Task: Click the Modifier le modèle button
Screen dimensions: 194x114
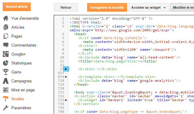Action: coord(182,7)
